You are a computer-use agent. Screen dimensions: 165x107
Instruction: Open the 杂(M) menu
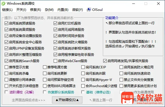point(49,10)
